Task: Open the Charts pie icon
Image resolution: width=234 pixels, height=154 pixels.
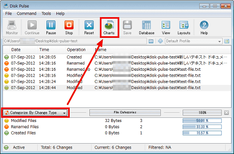Action: (x=109, y=25)
